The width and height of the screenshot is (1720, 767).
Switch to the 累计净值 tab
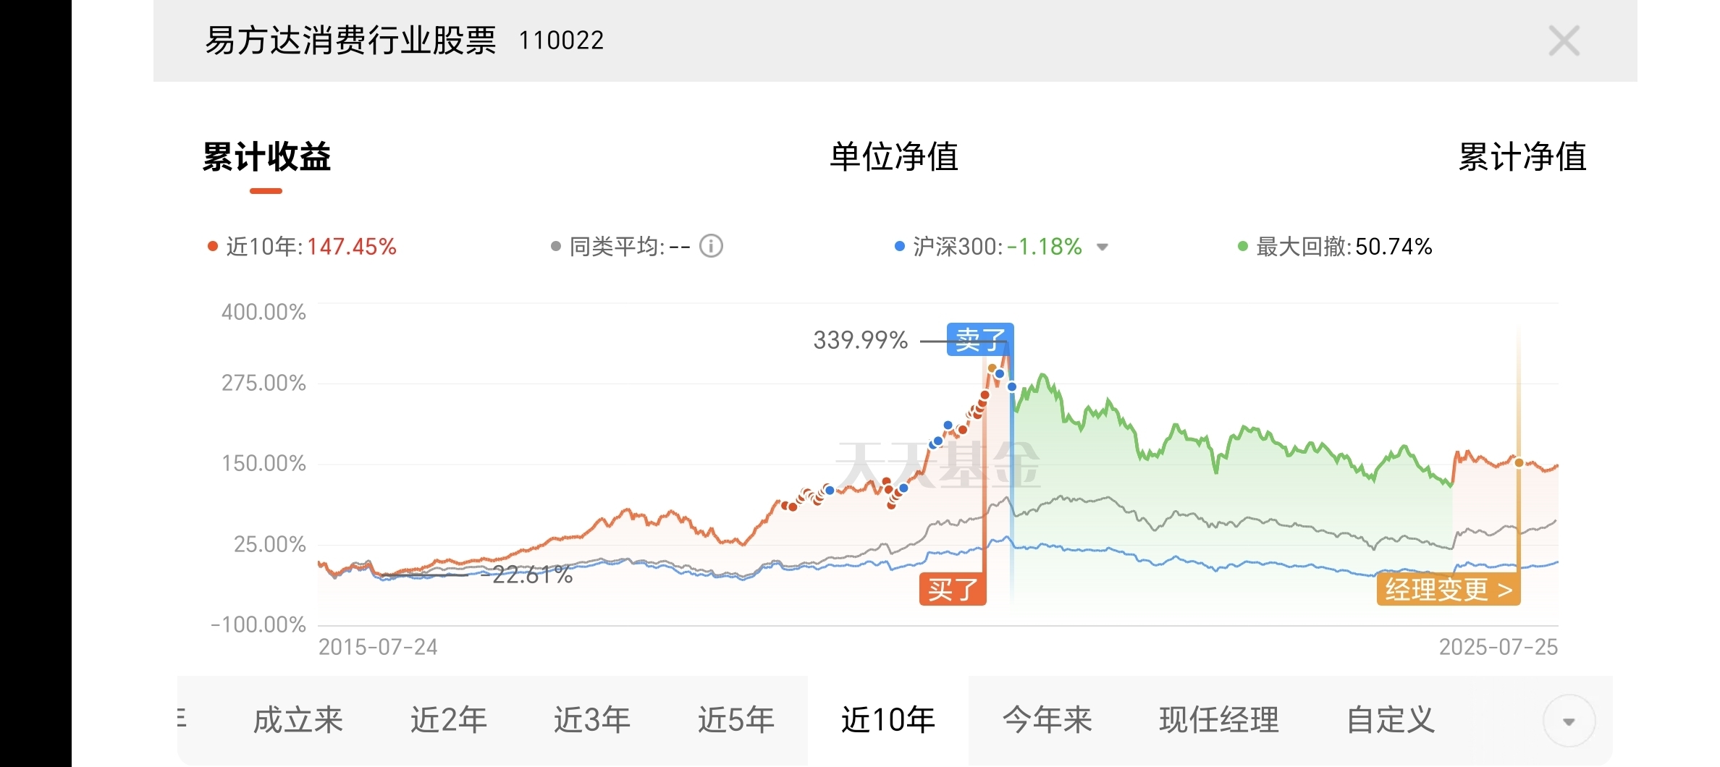[1522, 157]
